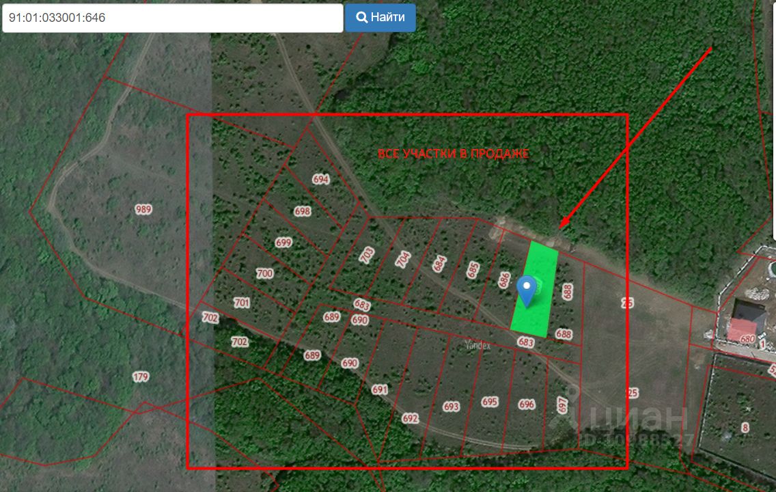Select parcel labeled 989
776x492 pixels.
pos(143,210)
